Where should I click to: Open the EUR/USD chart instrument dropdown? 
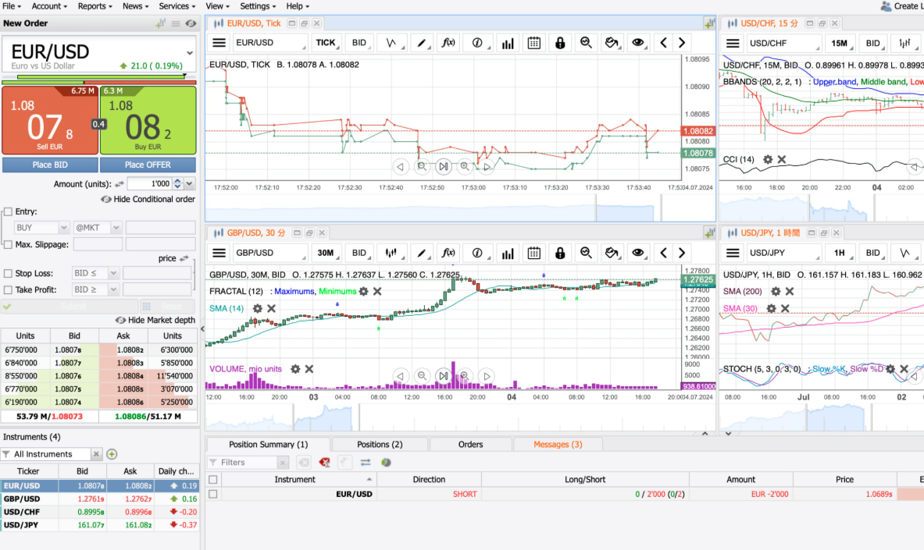pyautogui.click(x=269, y=43)
